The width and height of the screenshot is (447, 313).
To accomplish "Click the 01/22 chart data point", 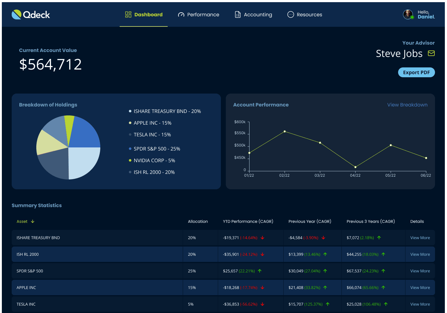I will [x=249, y=153].
